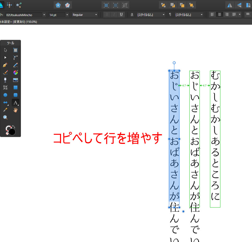Screen dimensions: 252x242
Task: Select the Artboard tool
Action: [x=16, y=50]
